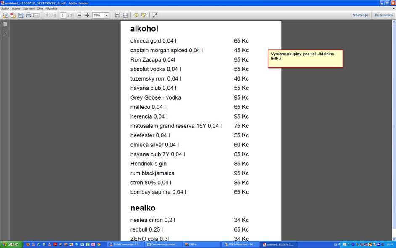
Task: Switch to Total Commander taskbar button
Action: [x=125, y=245]
